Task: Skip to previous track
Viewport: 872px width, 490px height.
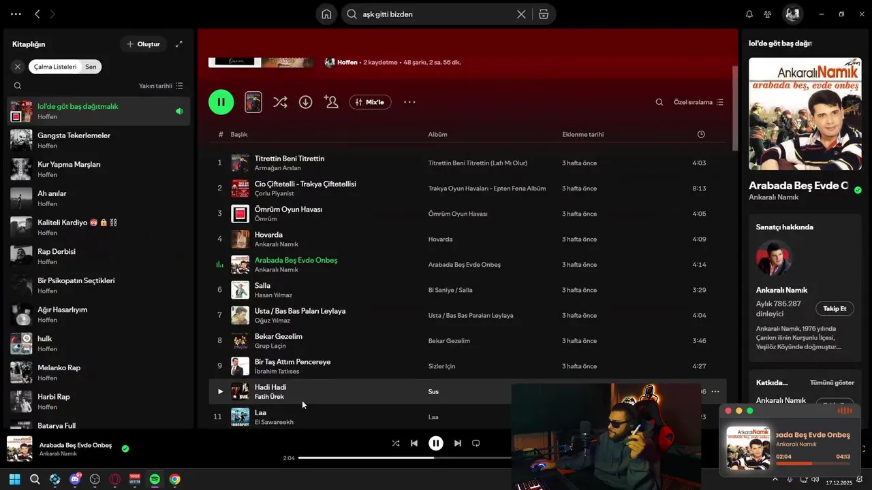Action: tap(414, 443)
